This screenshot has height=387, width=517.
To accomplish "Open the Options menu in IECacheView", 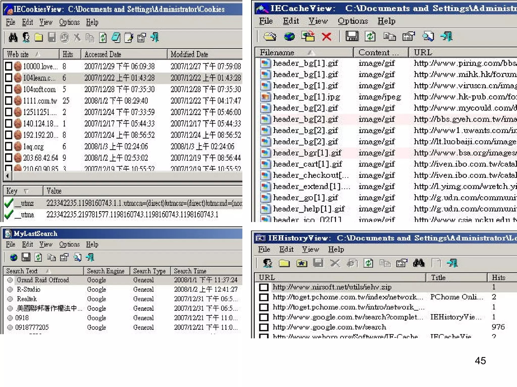I will click(353, 21).
